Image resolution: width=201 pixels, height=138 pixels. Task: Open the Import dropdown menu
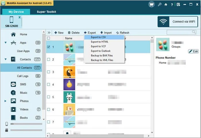(x=106, y=33)
